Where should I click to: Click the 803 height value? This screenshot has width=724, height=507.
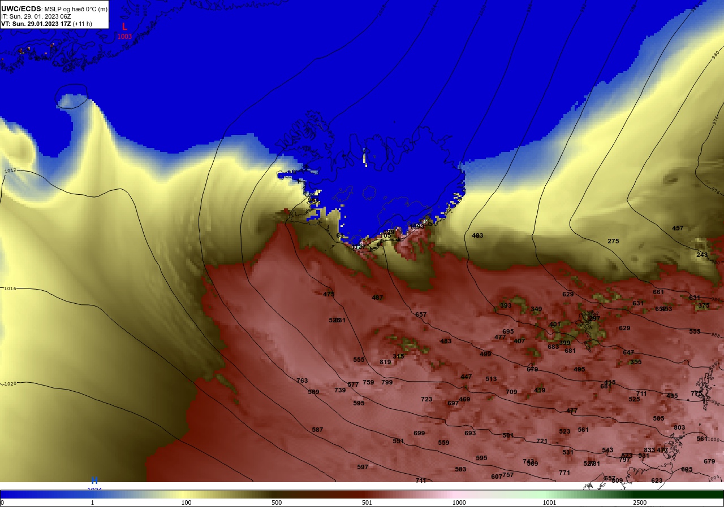[x=679, y=427]
